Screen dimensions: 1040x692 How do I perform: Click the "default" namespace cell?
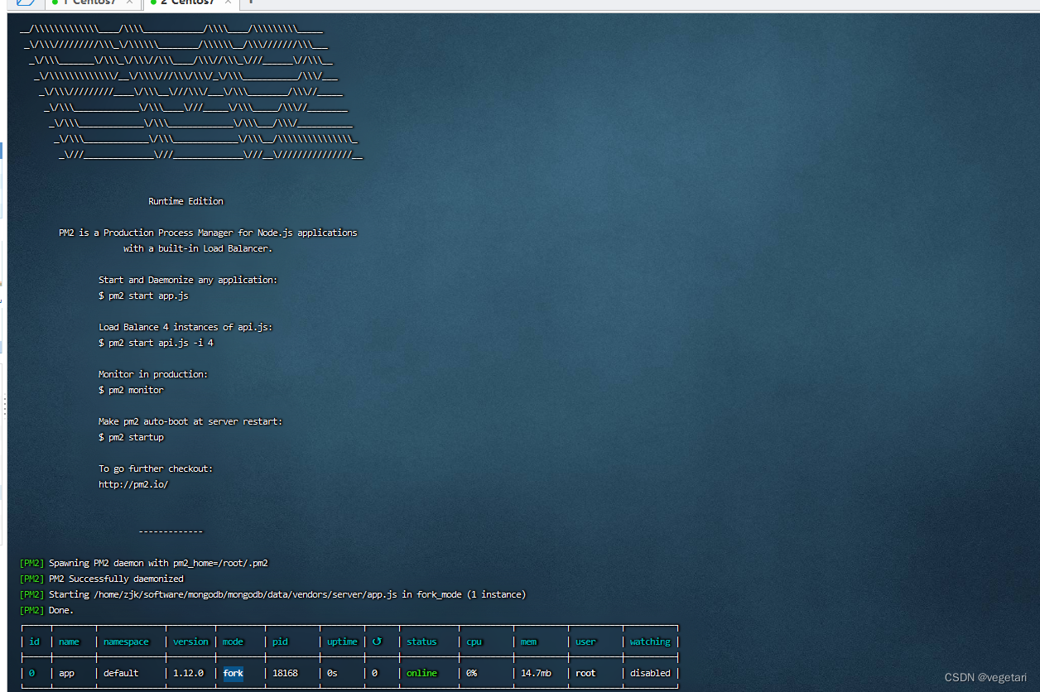point(121,673)
